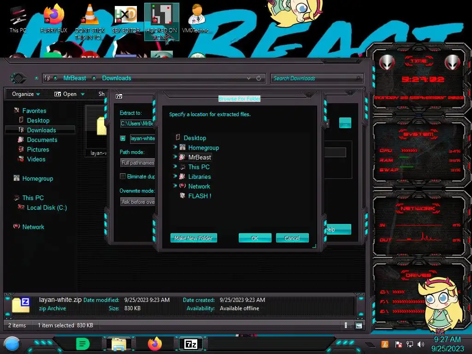Switch to details view button

click(346, 325)
